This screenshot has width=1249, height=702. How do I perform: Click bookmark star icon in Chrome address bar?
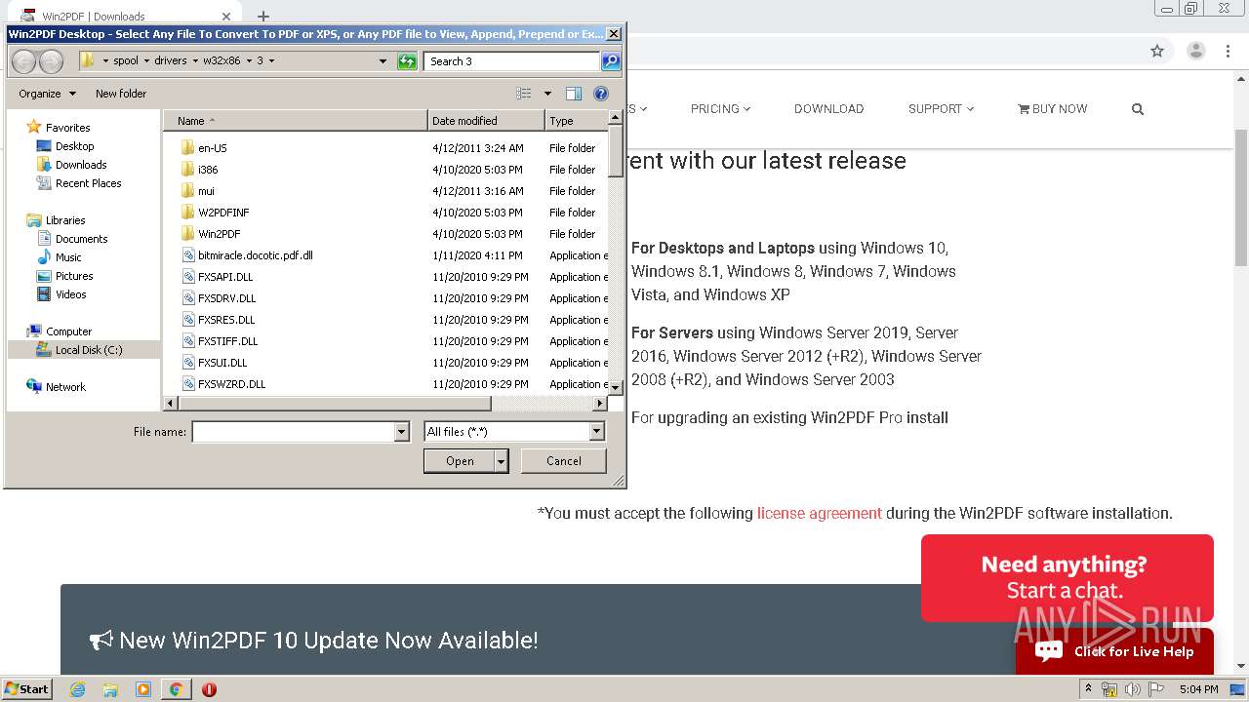tap(1157, 51)
